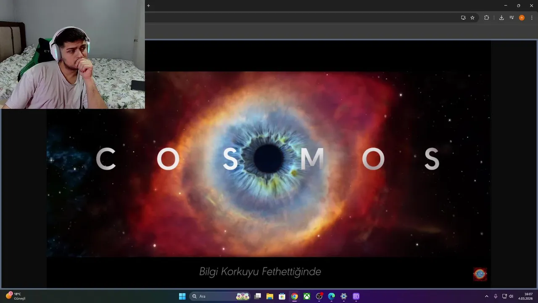Image resolution: width=538 pixels, height=303 pixels.
Task: Click the webcam overlay of the streamer
Action: click(x=72, y=54)
